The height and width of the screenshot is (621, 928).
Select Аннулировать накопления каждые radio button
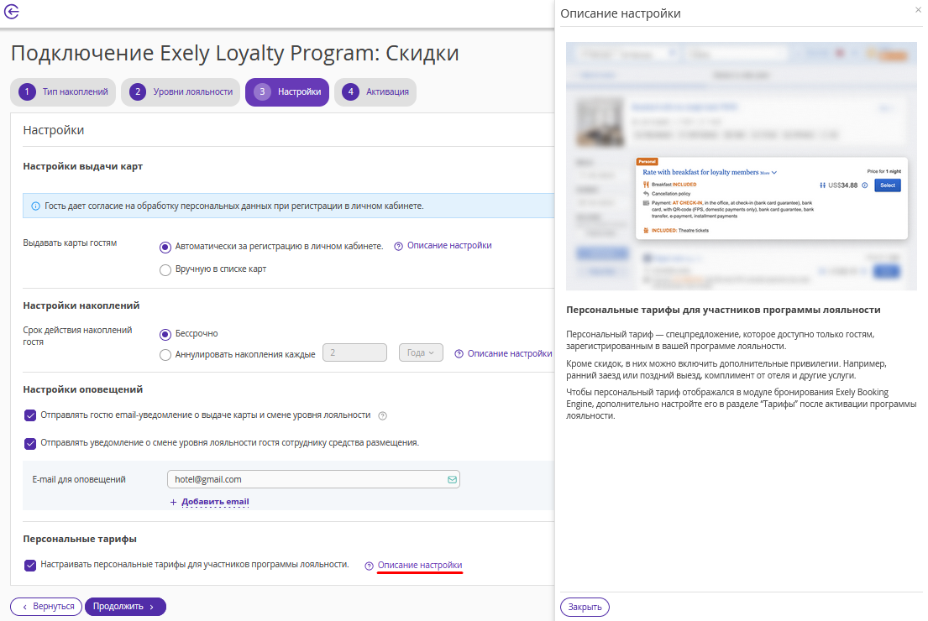[165, 355]
